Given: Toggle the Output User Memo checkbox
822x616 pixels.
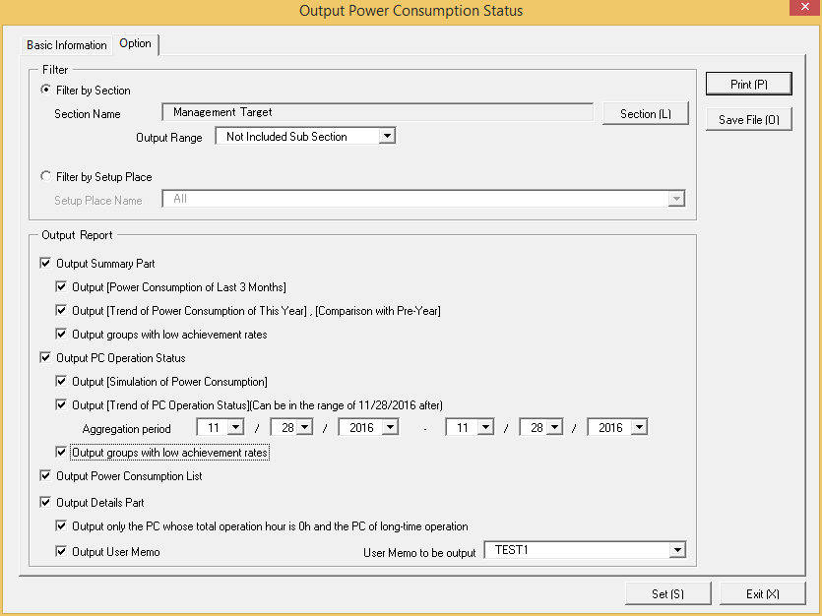Looking at the screenshot, I should click(61, 551).
